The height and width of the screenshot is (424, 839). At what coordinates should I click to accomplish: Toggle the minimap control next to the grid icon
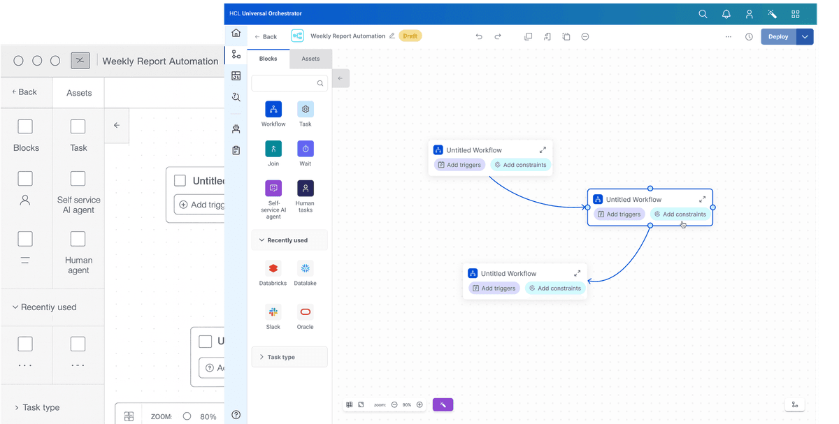(x=361, y=404)
